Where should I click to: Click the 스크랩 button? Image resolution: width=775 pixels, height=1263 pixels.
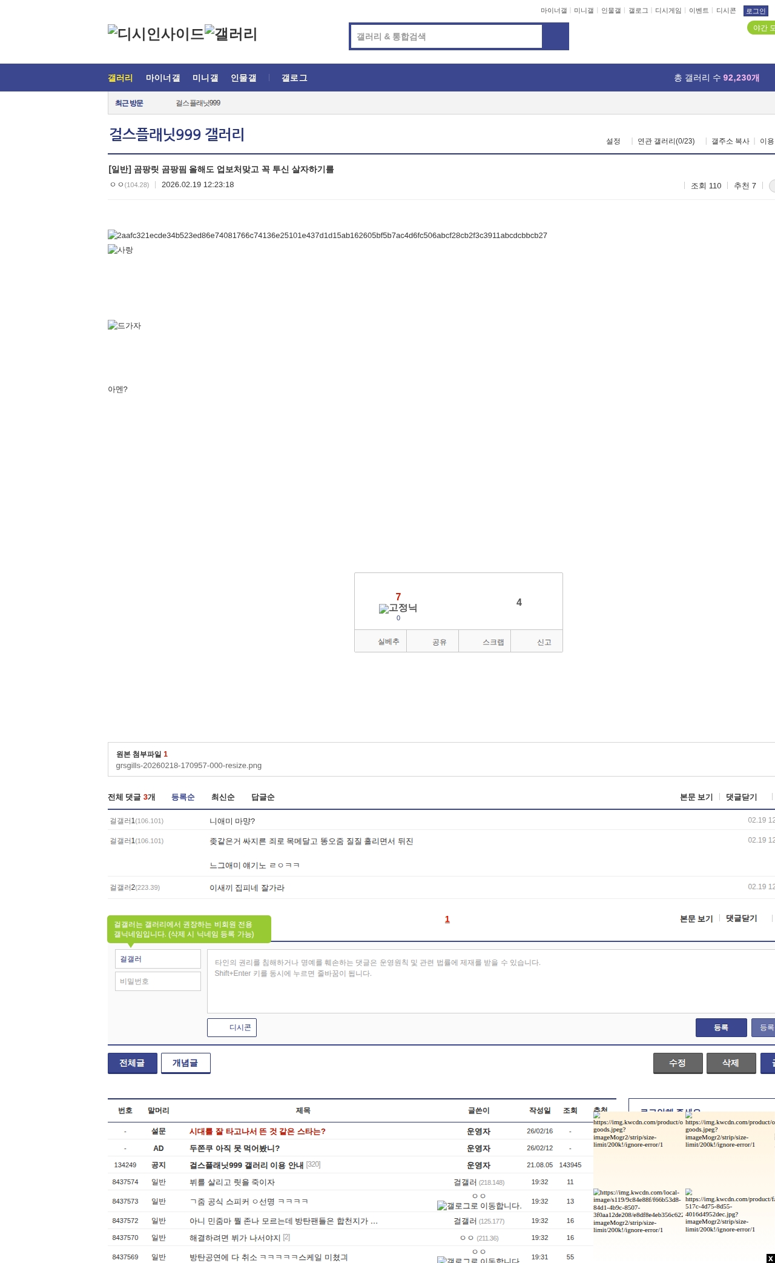pos(485,641)
